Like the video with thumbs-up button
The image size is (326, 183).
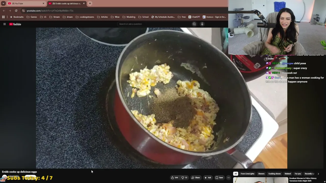pos(174,178)
